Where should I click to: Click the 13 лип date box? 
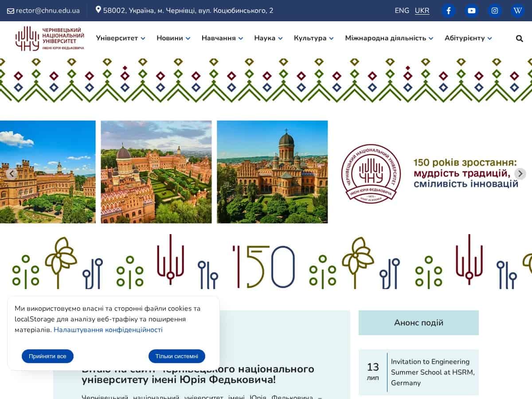(373, 372)
